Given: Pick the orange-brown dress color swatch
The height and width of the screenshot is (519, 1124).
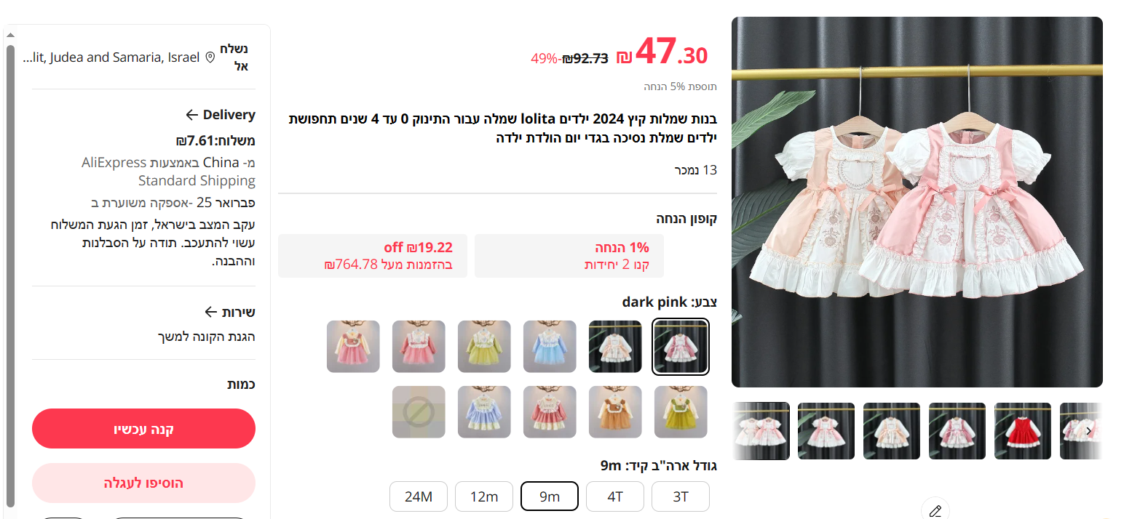Looking at the screenshot, I should 615,412.
